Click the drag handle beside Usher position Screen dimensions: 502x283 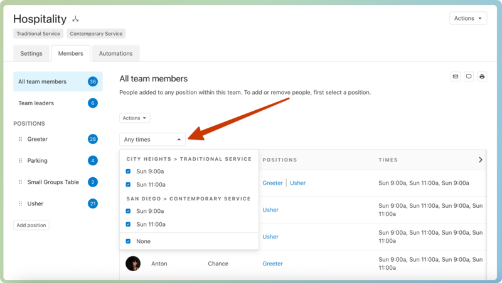tap(20, 203)
